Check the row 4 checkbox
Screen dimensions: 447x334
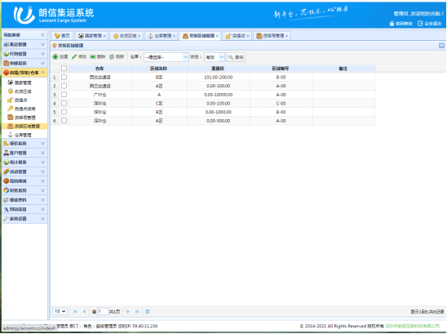(64, 103)
